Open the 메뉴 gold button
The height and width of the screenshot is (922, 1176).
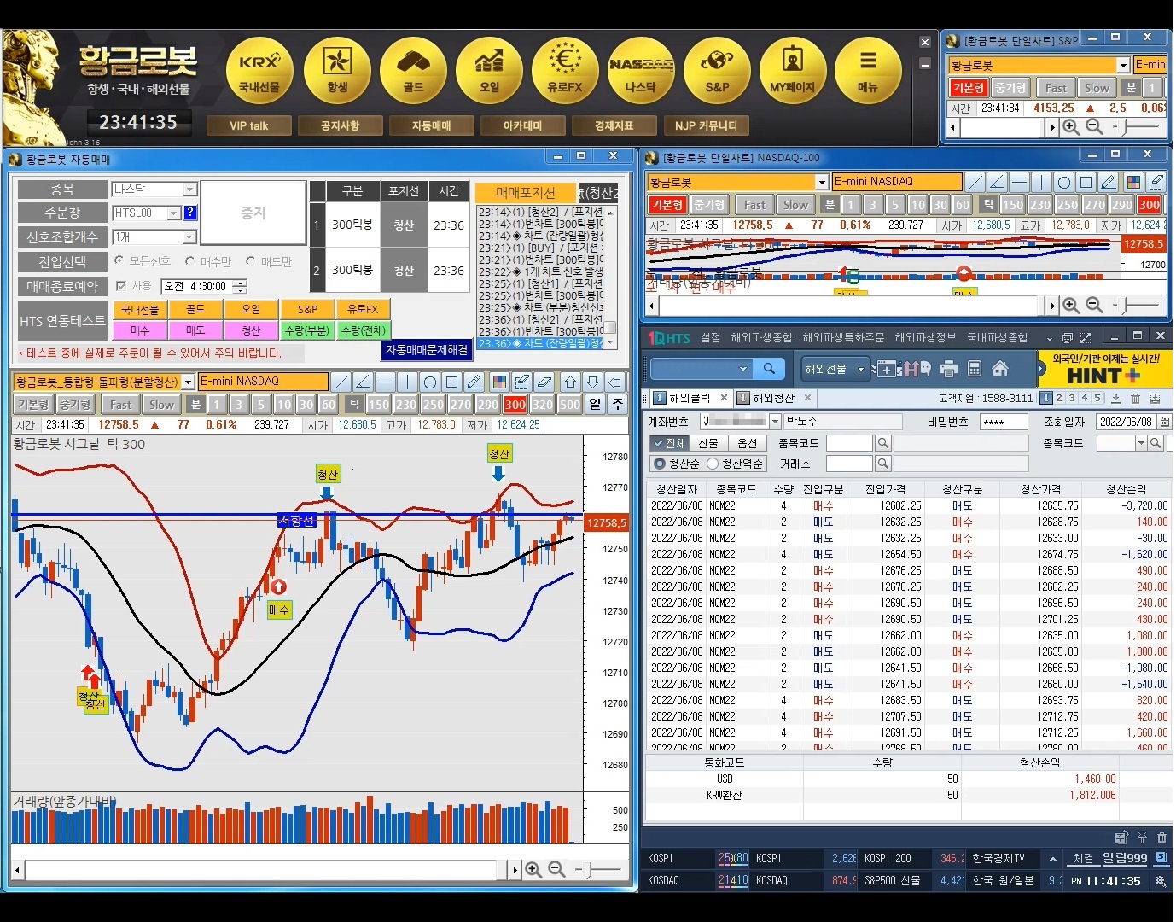[x=868, y=71]
